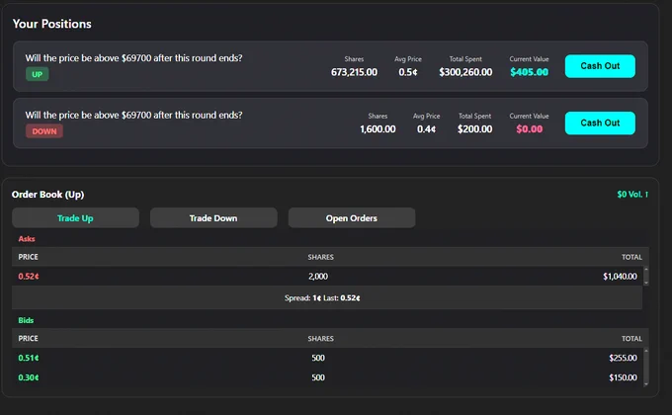Click the 0.4¢ average price value
This screenshot has height=415, width=672.
pyautogui.click(x=427, y=129)
